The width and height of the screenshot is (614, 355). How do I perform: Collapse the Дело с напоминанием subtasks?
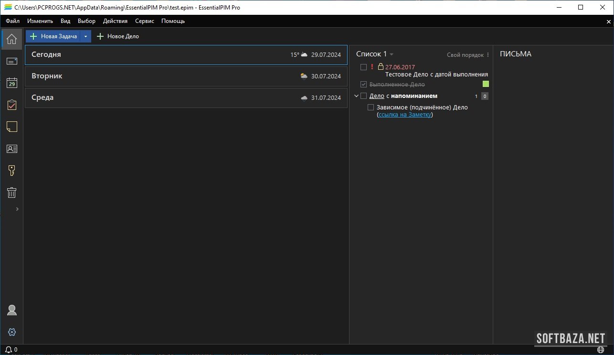pos(356,96)
